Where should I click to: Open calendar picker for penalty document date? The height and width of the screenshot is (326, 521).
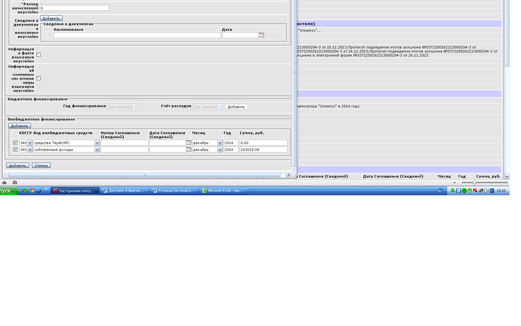click(x=261, y=35)
